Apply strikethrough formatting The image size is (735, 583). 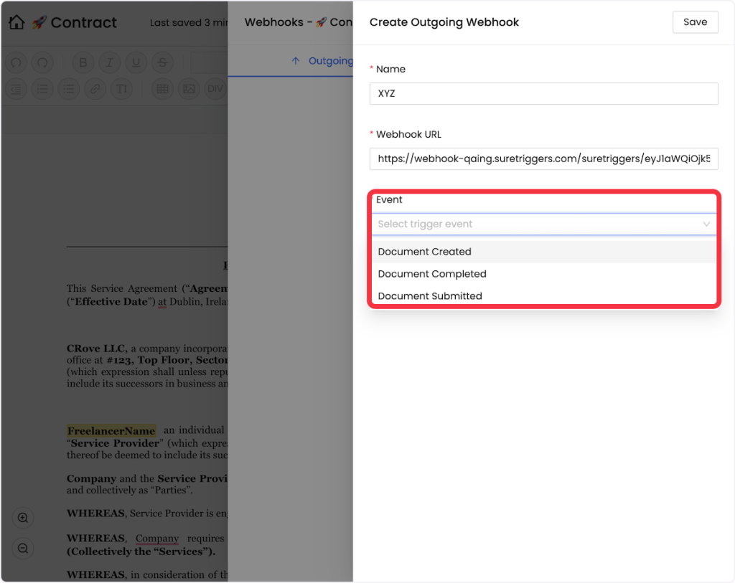pos(163,63)
